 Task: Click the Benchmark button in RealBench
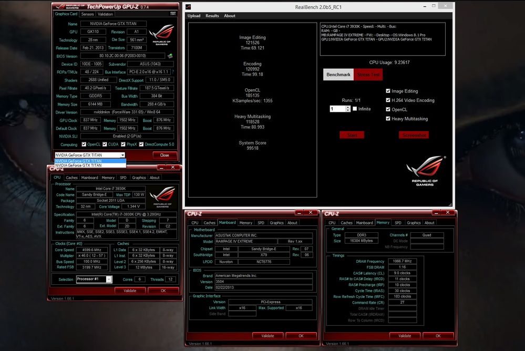(338, 75)
